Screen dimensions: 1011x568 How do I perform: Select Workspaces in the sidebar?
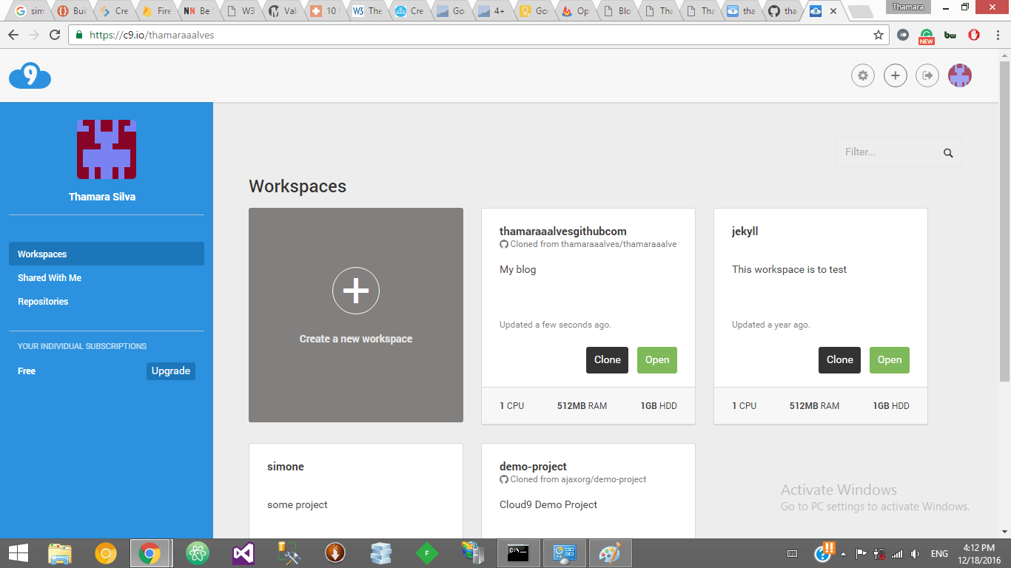[42, 254]
